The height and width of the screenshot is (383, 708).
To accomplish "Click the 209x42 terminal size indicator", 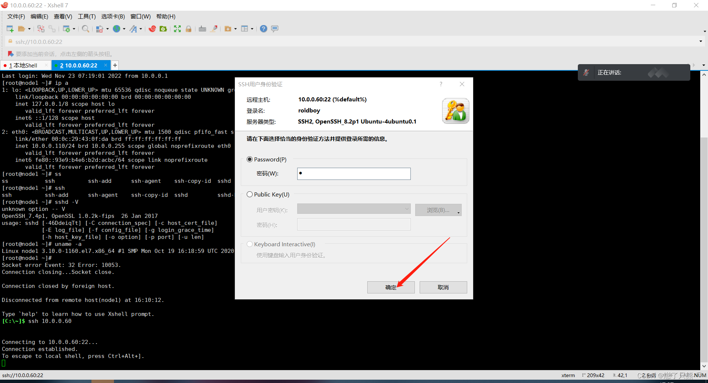I will click(593, 375).
